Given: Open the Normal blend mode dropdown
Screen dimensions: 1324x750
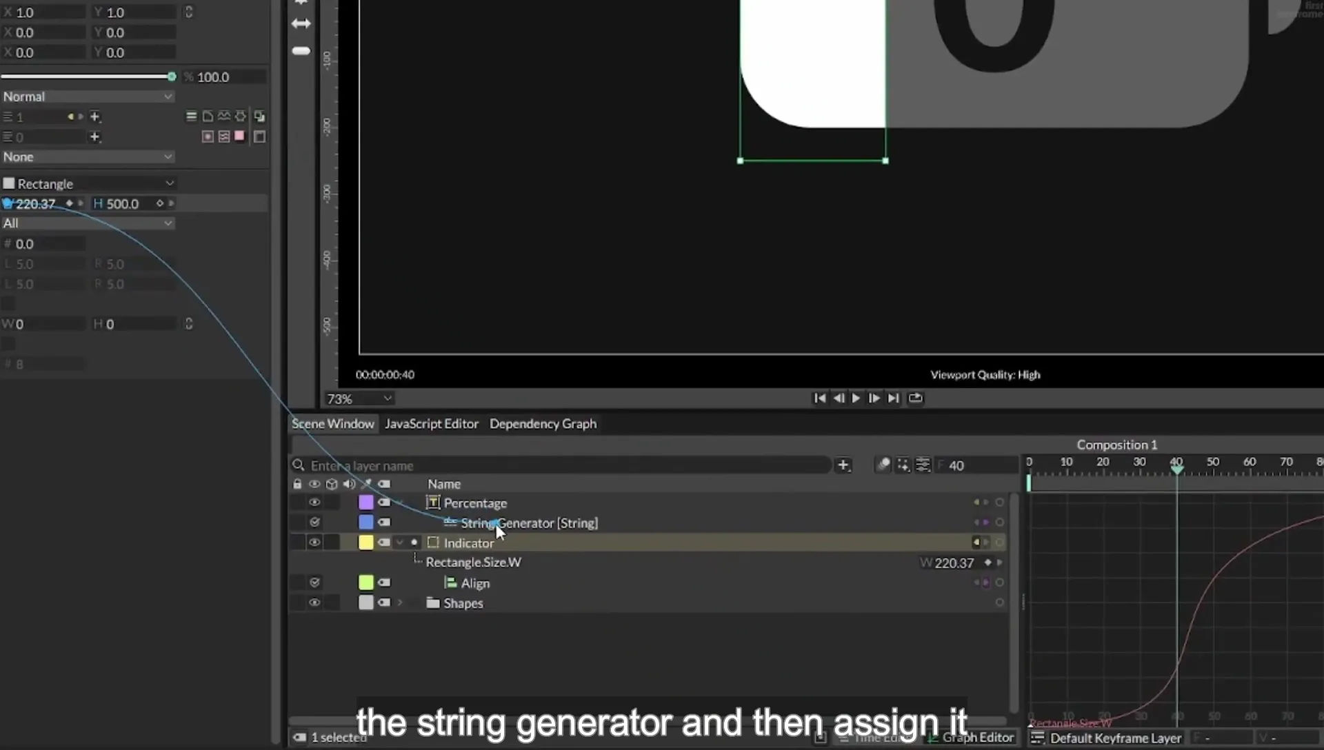Looking at the screenshot, I should tap(88, 97).
